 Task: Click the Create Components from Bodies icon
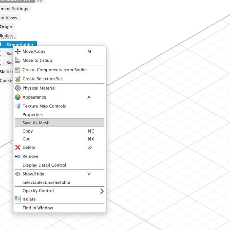[18, 70]
